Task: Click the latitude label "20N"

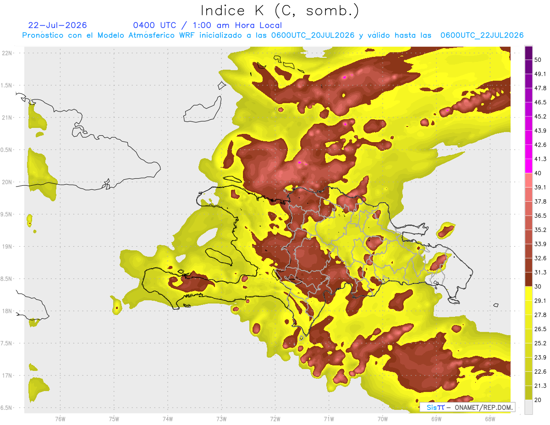Action: click(x=8, y=182)
